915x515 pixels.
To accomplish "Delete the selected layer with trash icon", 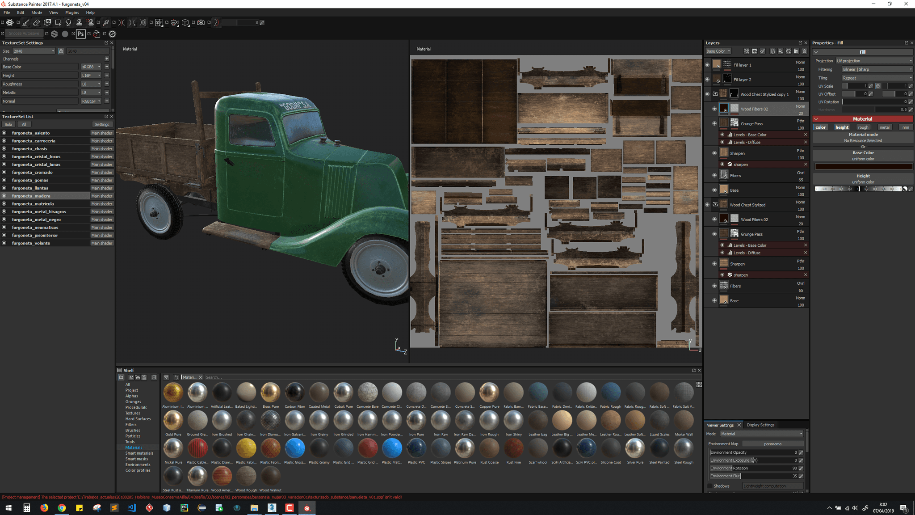I will 804,51.
